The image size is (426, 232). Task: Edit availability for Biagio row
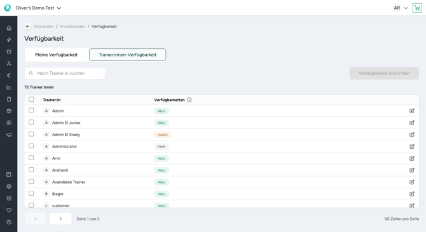pos(412,194)
